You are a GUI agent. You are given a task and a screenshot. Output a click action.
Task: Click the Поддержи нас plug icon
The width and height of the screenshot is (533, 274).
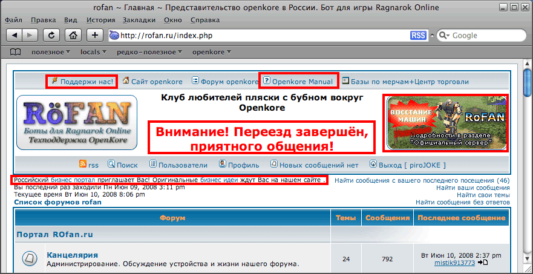(54, 80)
